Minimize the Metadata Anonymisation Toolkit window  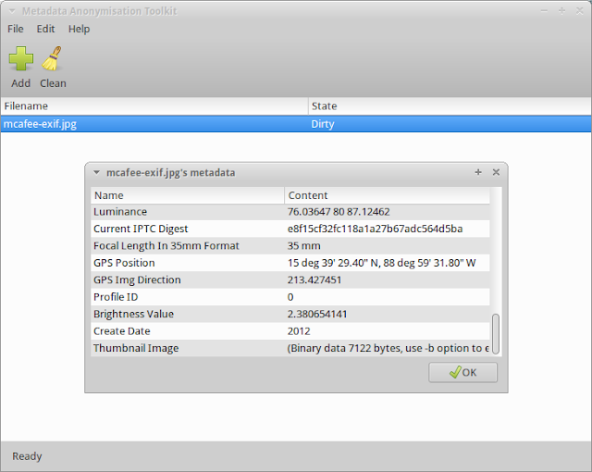pos(544,11)
